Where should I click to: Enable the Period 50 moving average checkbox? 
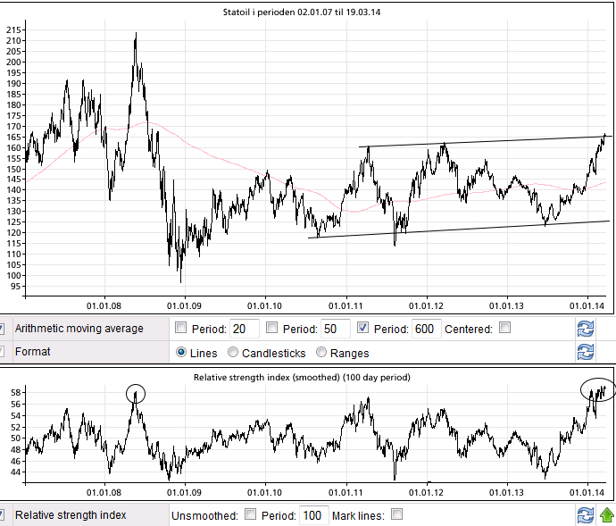[x=272, y=329]
